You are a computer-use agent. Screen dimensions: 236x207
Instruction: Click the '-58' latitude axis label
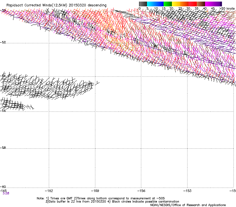point(3,148)
